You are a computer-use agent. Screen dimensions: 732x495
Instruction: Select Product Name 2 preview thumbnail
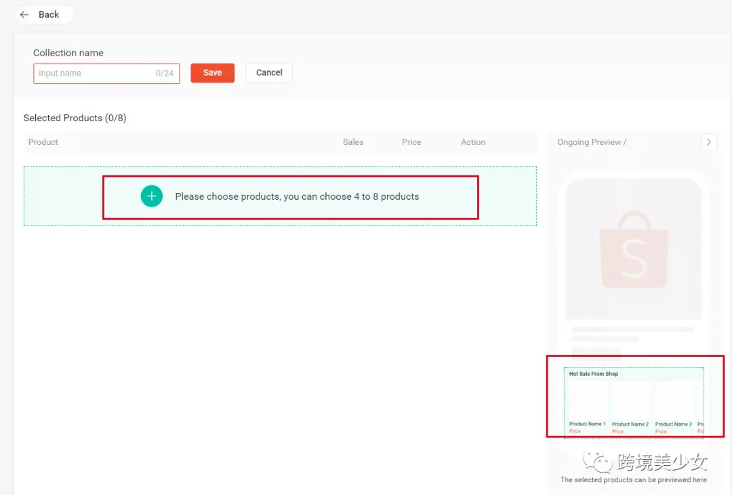(x=630, y=400)
